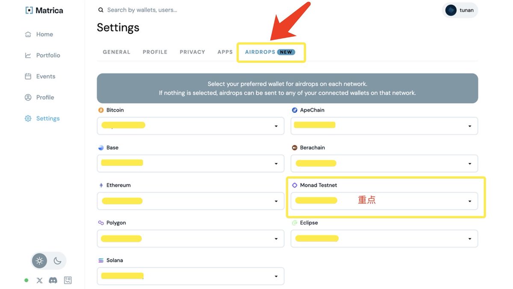This screenshot has width=513, height=289.
Task: Click the Monad Testnet label
Action: click(x=318, y=185)
